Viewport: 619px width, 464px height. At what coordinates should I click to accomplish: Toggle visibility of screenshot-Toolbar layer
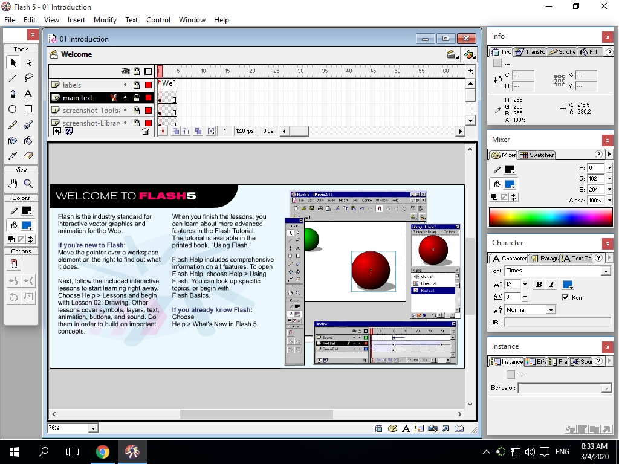pos(125,110)
